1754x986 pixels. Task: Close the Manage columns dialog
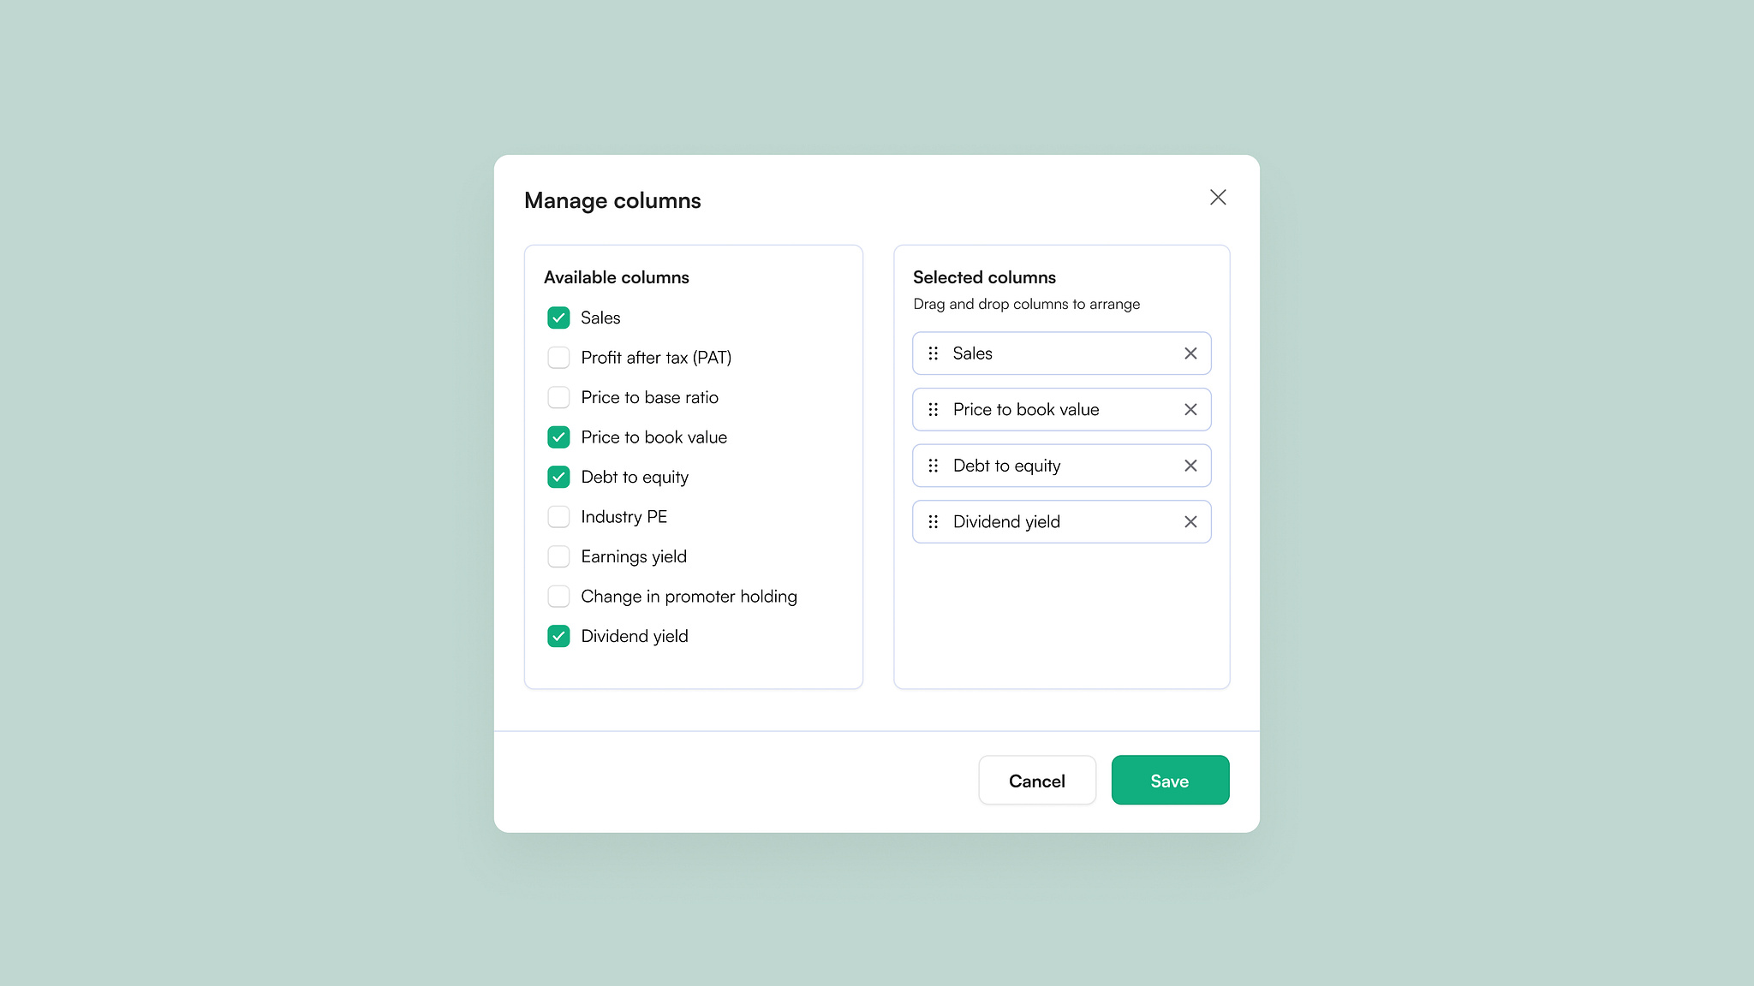pos(1218,197)
